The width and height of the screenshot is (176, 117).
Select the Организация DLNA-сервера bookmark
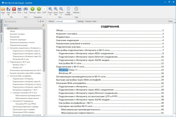[x=24, y=112]
